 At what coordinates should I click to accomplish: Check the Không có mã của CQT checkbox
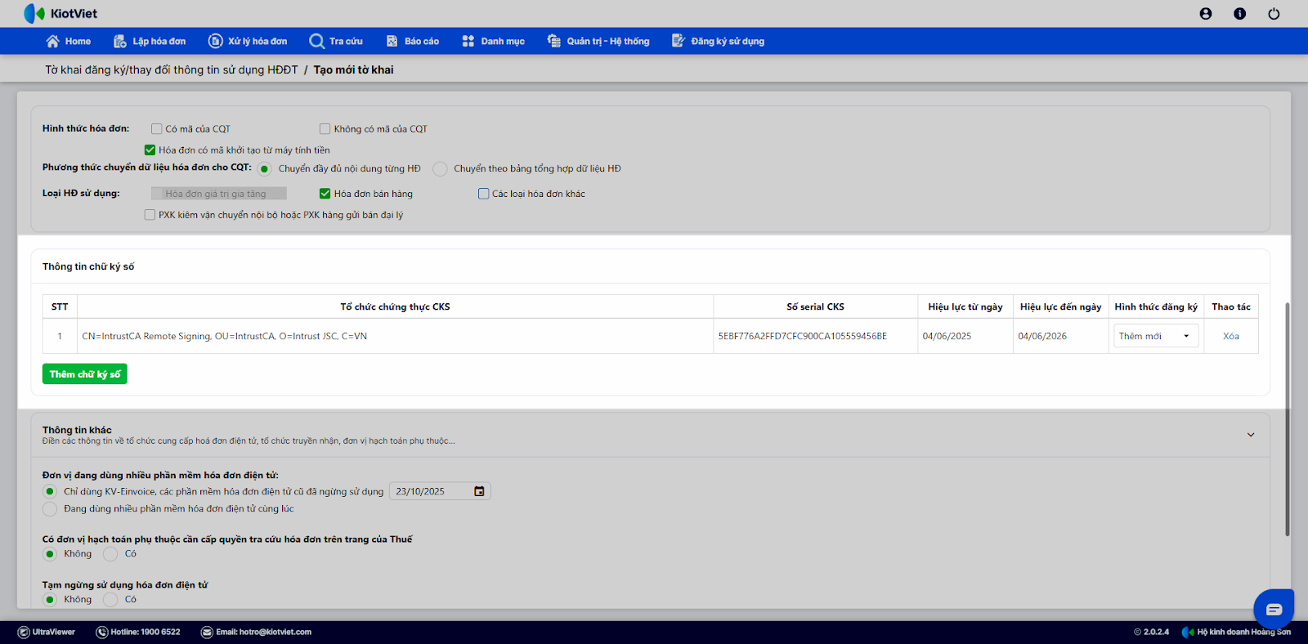click(325, 128)
